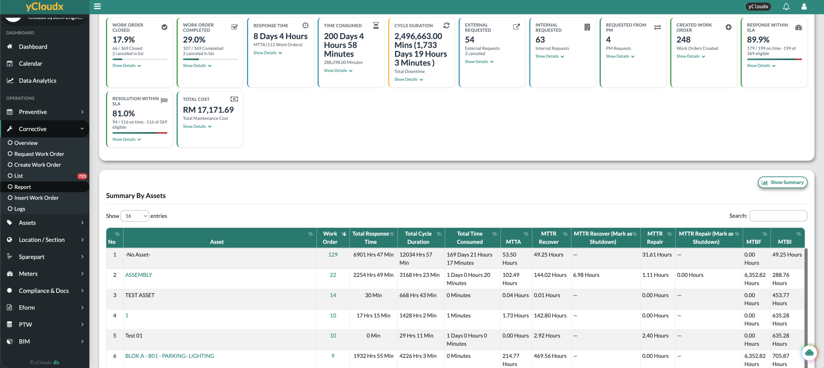
Task: Focus the table Search input field
Action: pyautogui.click(x=778, y=216)
